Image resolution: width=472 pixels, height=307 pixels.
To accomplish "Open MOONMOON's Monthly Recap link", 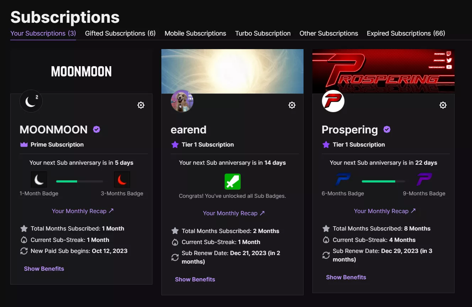I will pos(82,211).
